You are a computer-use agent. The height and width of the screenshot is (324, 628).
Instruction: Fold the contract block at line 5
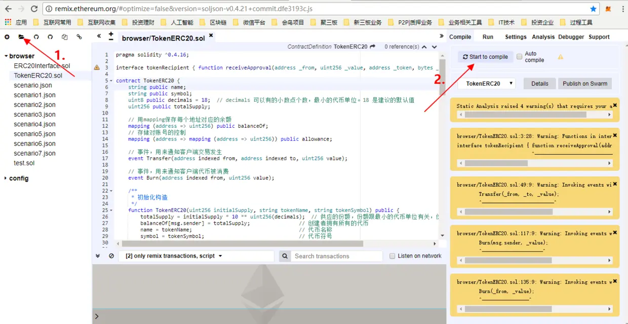coord(111,81)
